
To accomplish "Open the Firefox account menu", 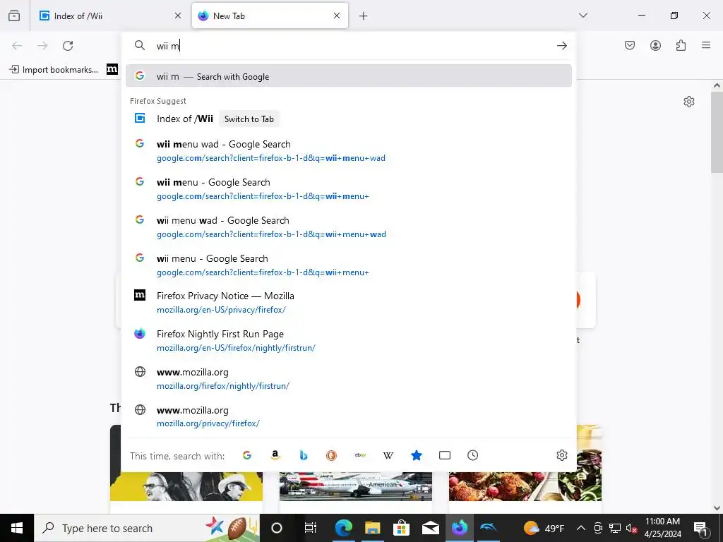I will (655, 45).
